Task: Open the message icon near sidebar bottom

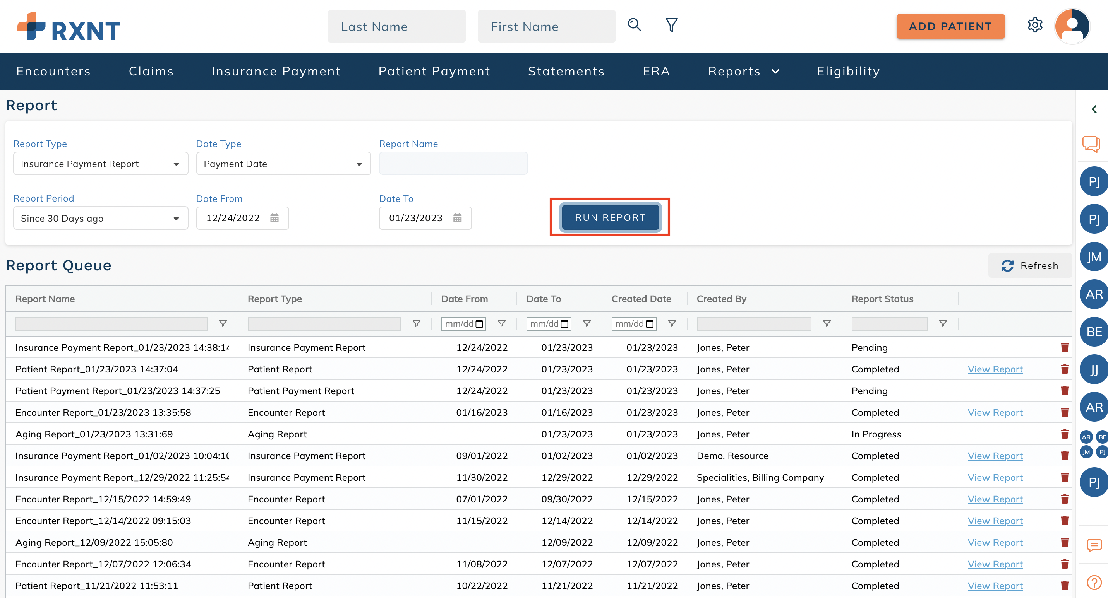Action: (1094, 546)
